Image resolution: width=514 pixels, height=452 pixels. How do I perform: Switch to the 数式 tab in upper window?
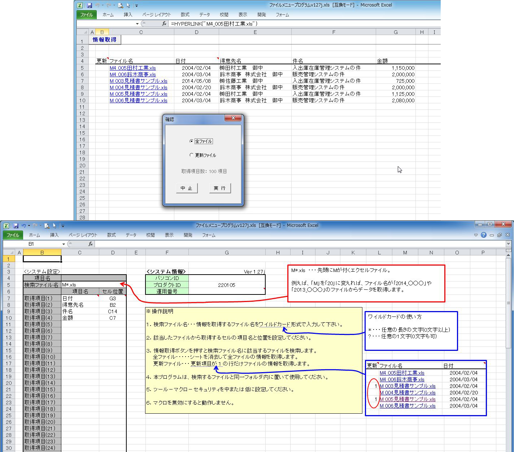point(185,15)
